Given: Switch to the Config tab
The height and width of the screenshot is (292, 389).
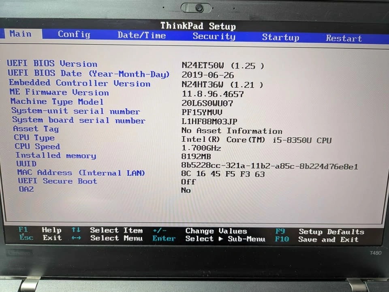Looking at the screenshot, I should click(74, 34).
